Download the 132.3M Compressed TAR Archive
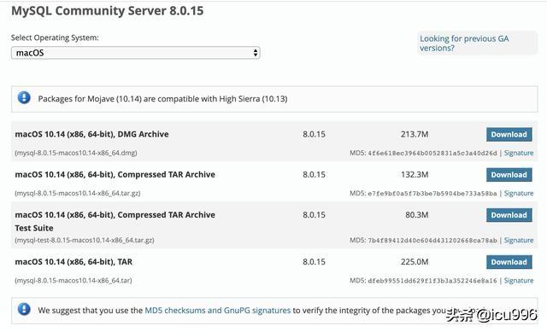 click(509, 175)
